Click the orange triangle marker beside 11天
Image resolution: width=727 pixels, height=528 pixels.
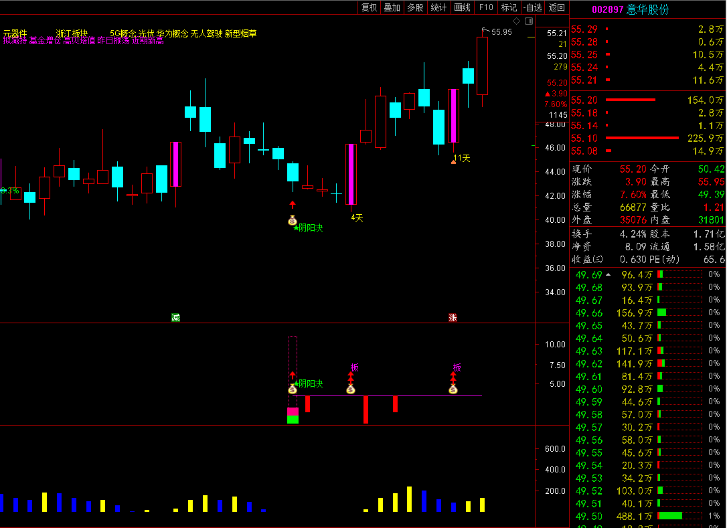pyautogui.click(x=453, y=162)
